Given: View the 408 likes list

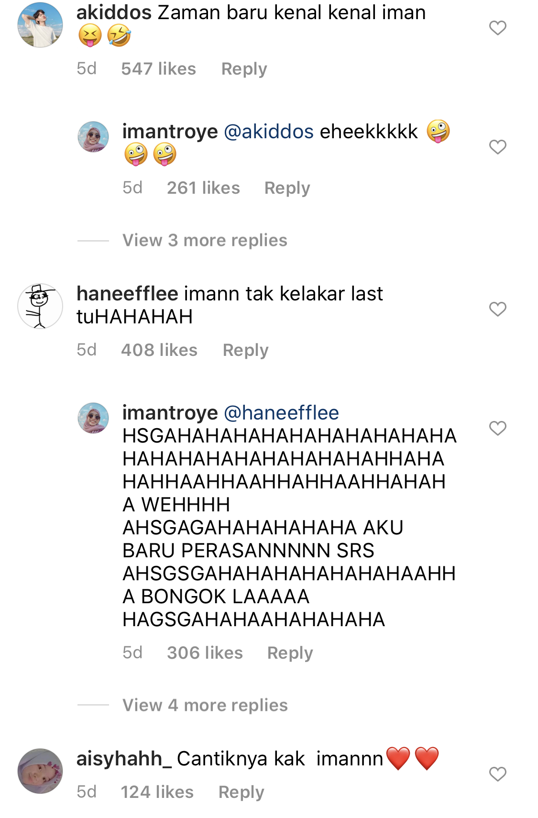Looking at the screenshot, I should (x=159, y=350).
